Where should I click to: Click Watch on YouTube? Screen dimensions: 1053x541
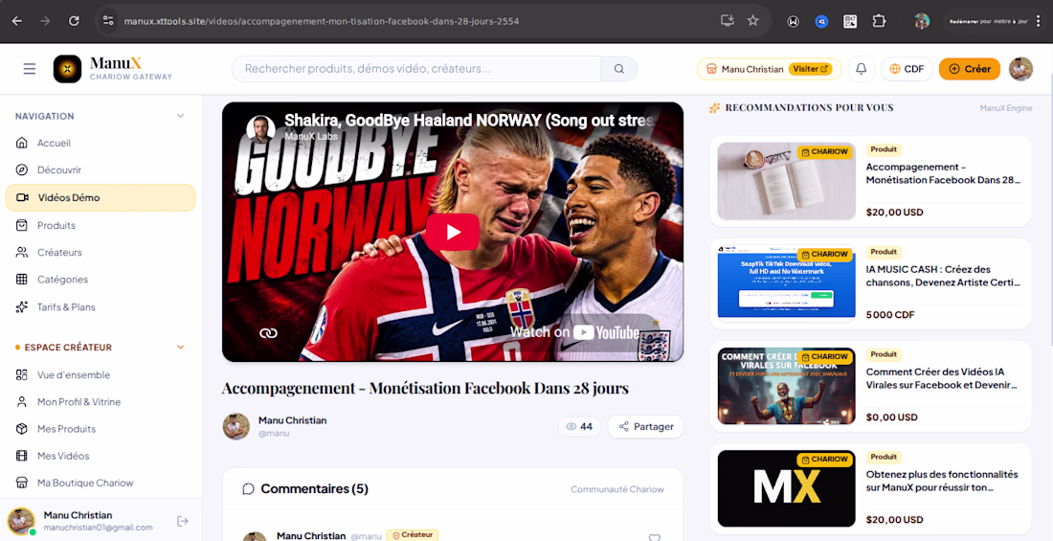575,332
